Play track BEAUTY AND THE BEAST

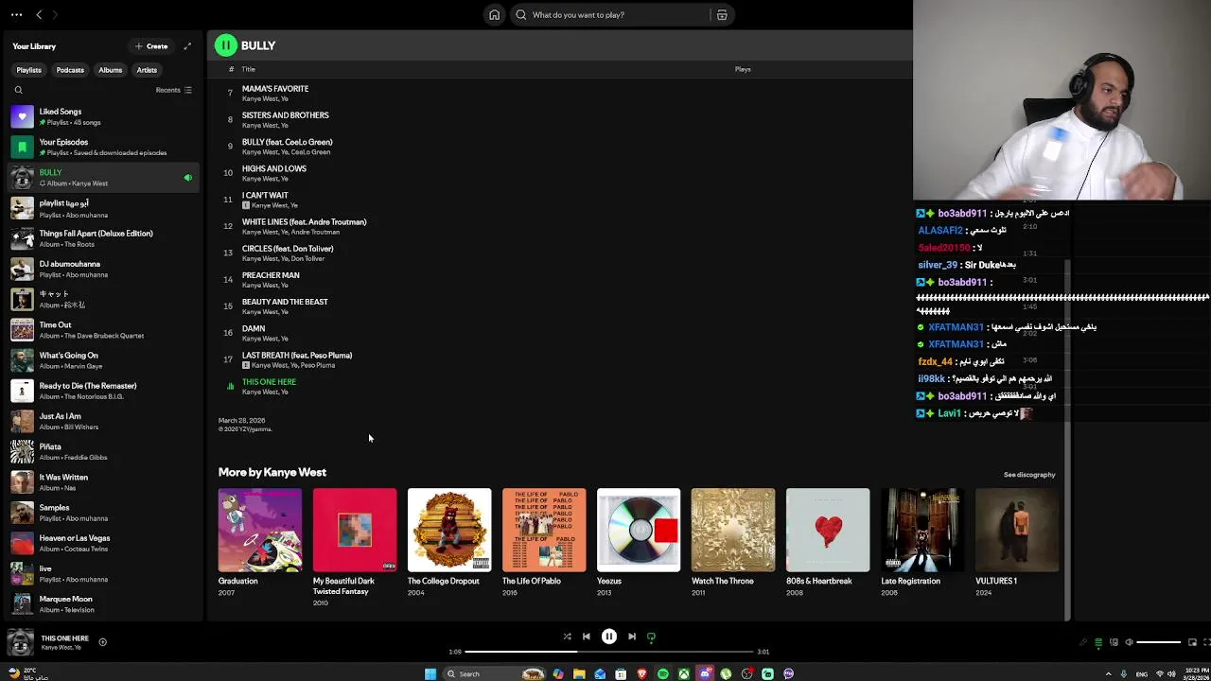tap(285, 302)
